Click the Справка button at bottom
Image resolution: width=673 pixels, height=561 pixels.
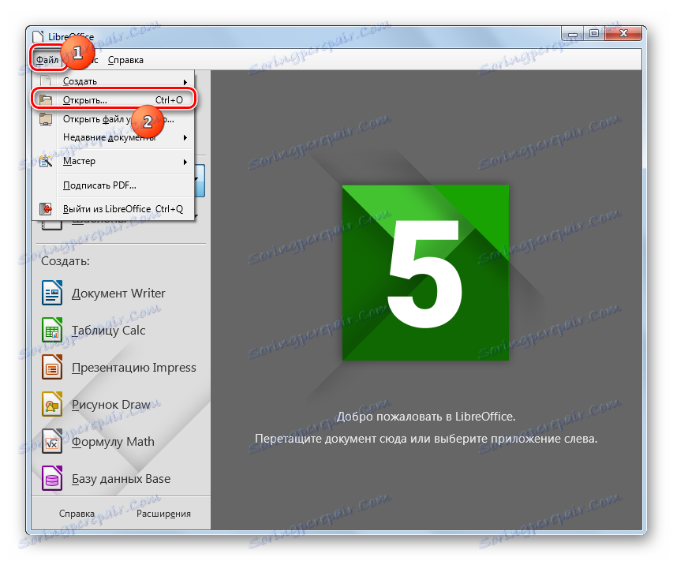pyautogui.click(x=77, y=514)
